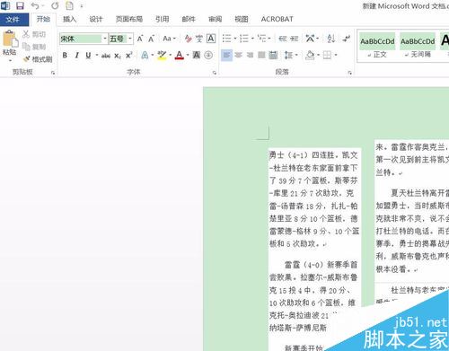Apply the 正文 (Normal) style
Viewport: 449px width, 351px height.
click(x=377, y=46)
